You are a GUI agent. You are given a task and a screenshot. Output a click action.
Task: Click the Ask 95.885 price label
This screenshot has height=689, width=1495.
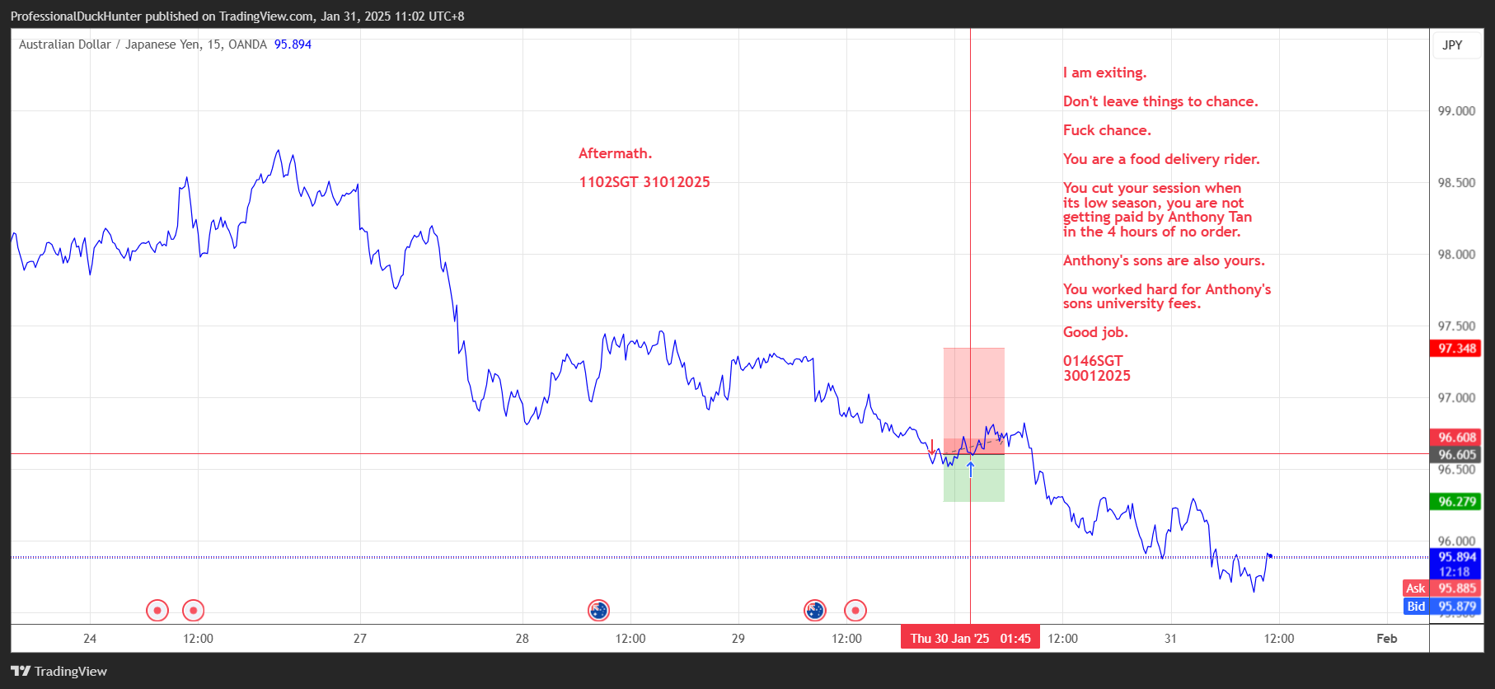point(1442,588)
